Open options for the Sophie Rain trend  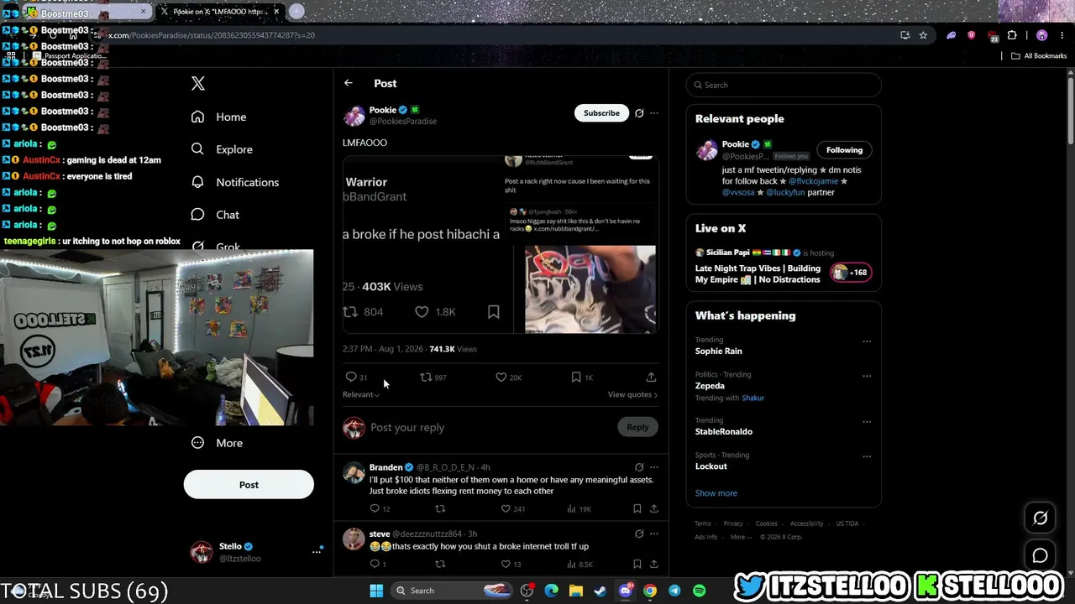click(x=867, y=341)
